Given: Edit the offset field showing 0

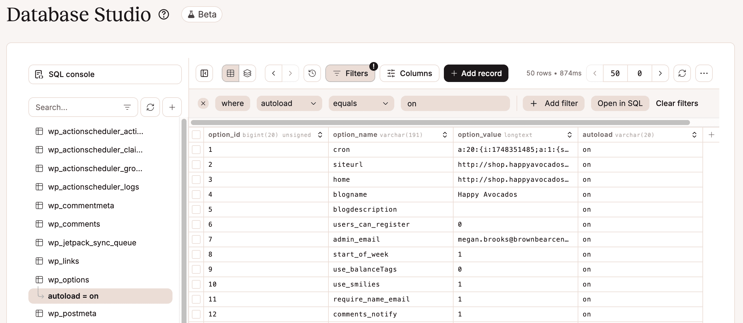Looking at the screenshot, I should tap(639, 73).
